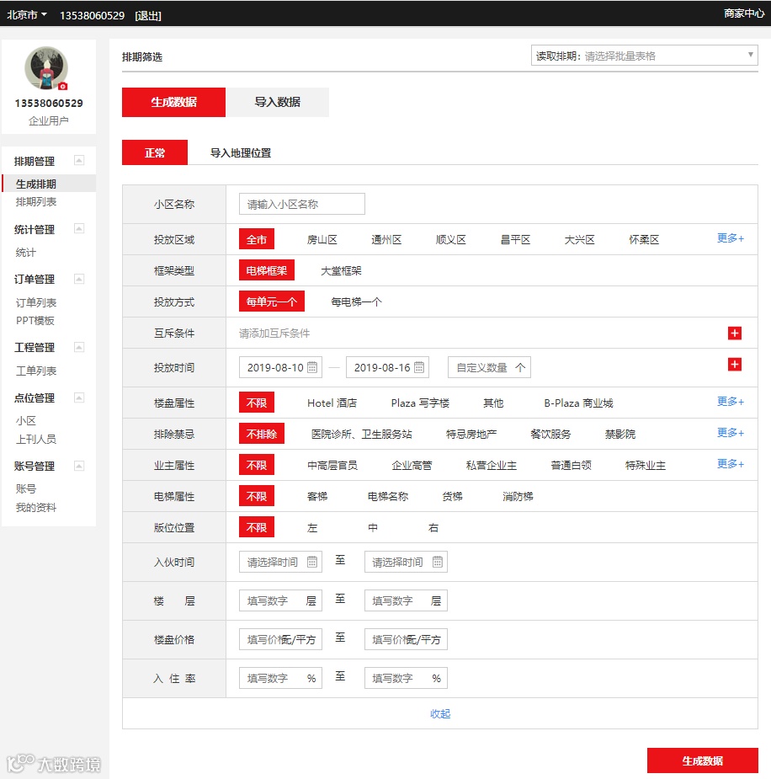
Task: Choose 电梯框架 frame type
Action: click(x=267, y=270)
